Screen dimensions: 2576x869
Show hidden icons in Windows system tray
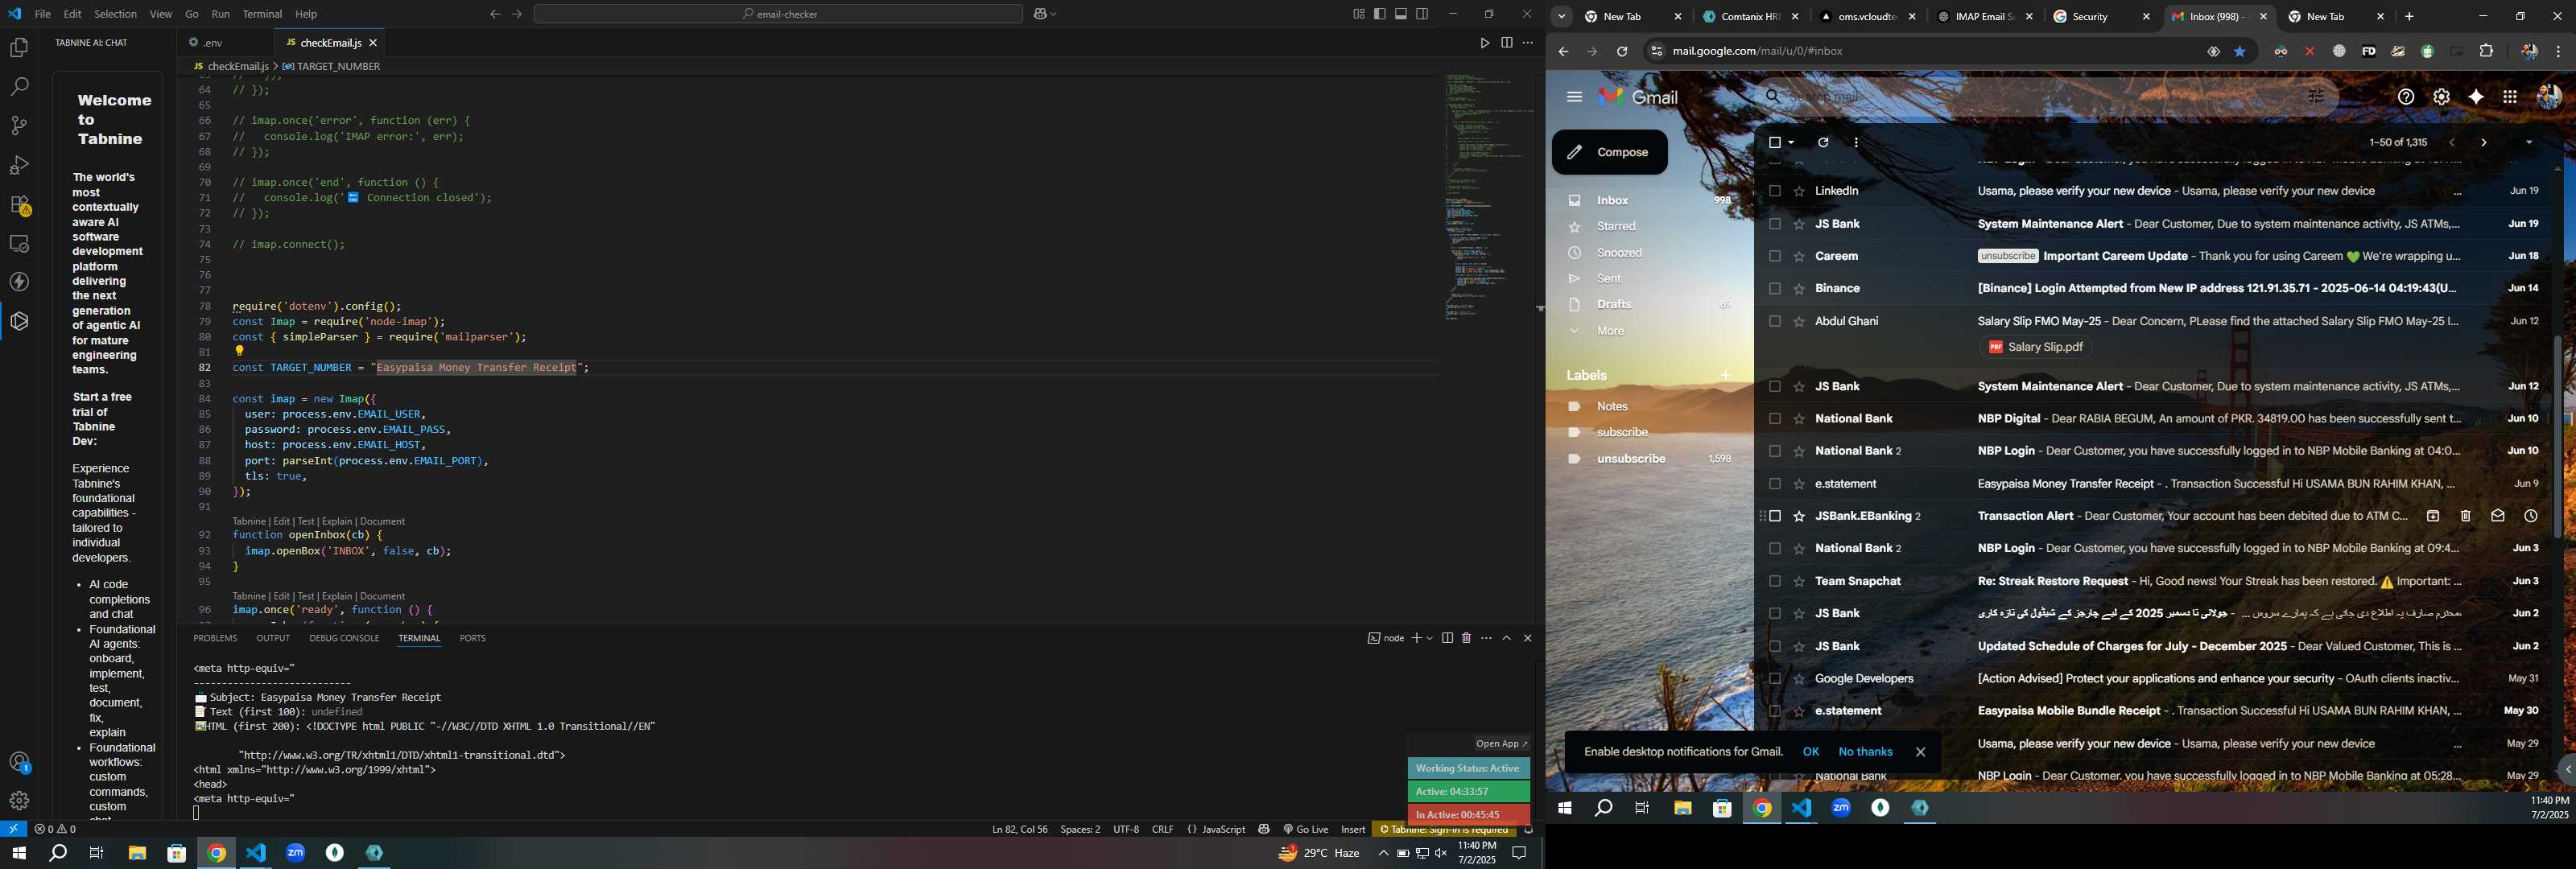[1383, 853]
